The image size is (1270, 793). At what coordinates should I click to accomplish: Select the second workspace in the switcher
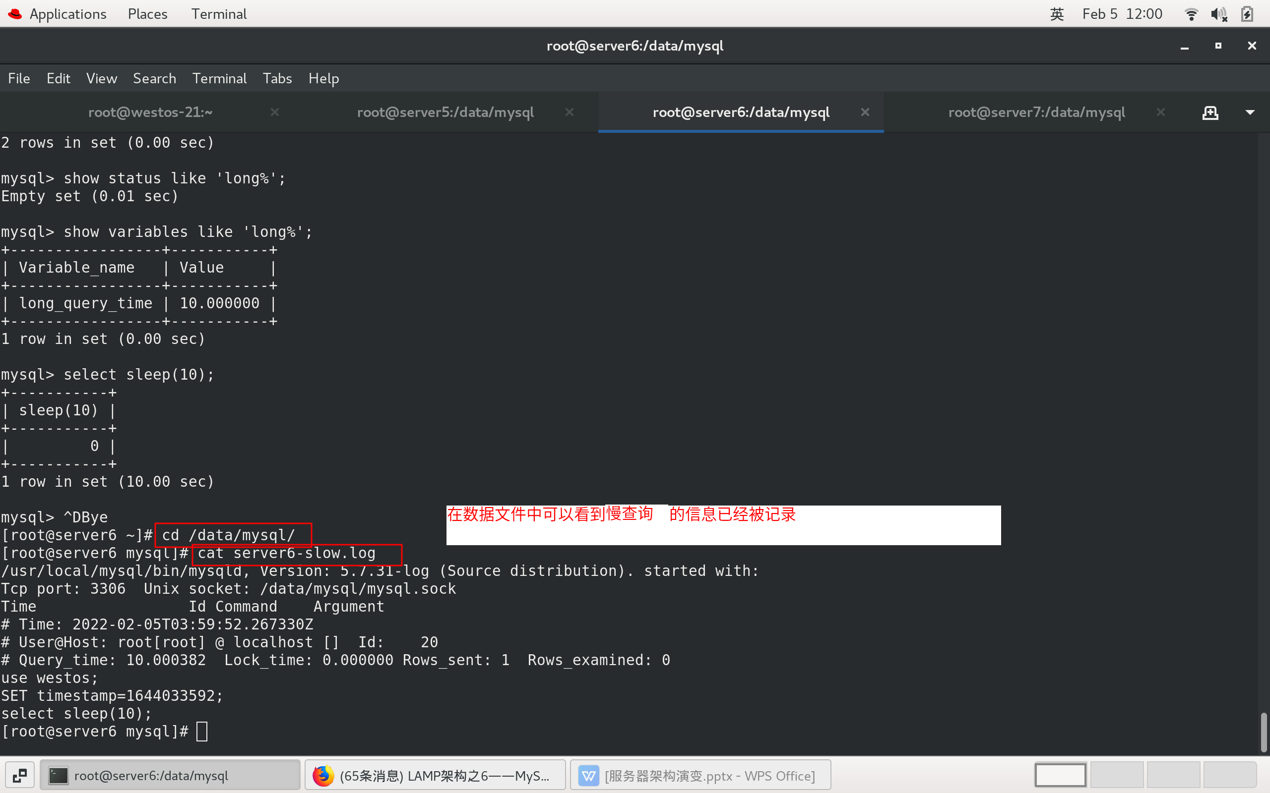click(1117, 775)
